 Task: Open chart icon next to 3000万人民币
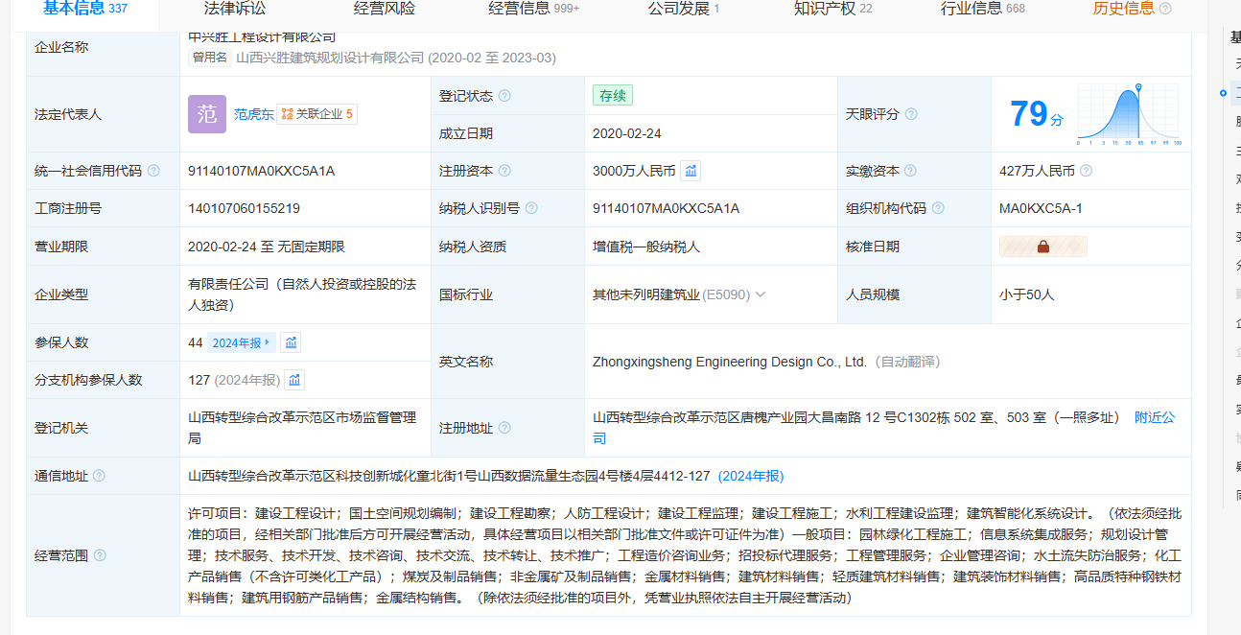pos(691,171)
